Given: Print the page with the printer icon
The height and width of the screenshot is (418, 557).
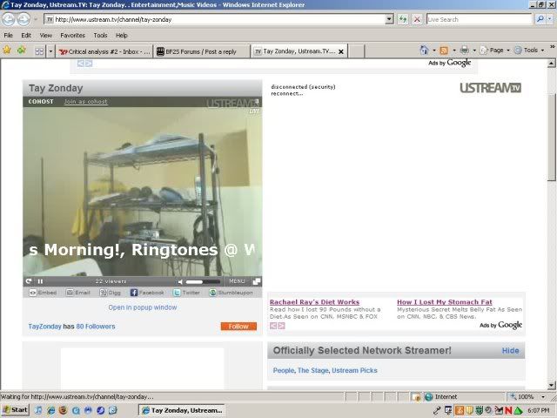Looking at the screenshot, I should 464,51.
